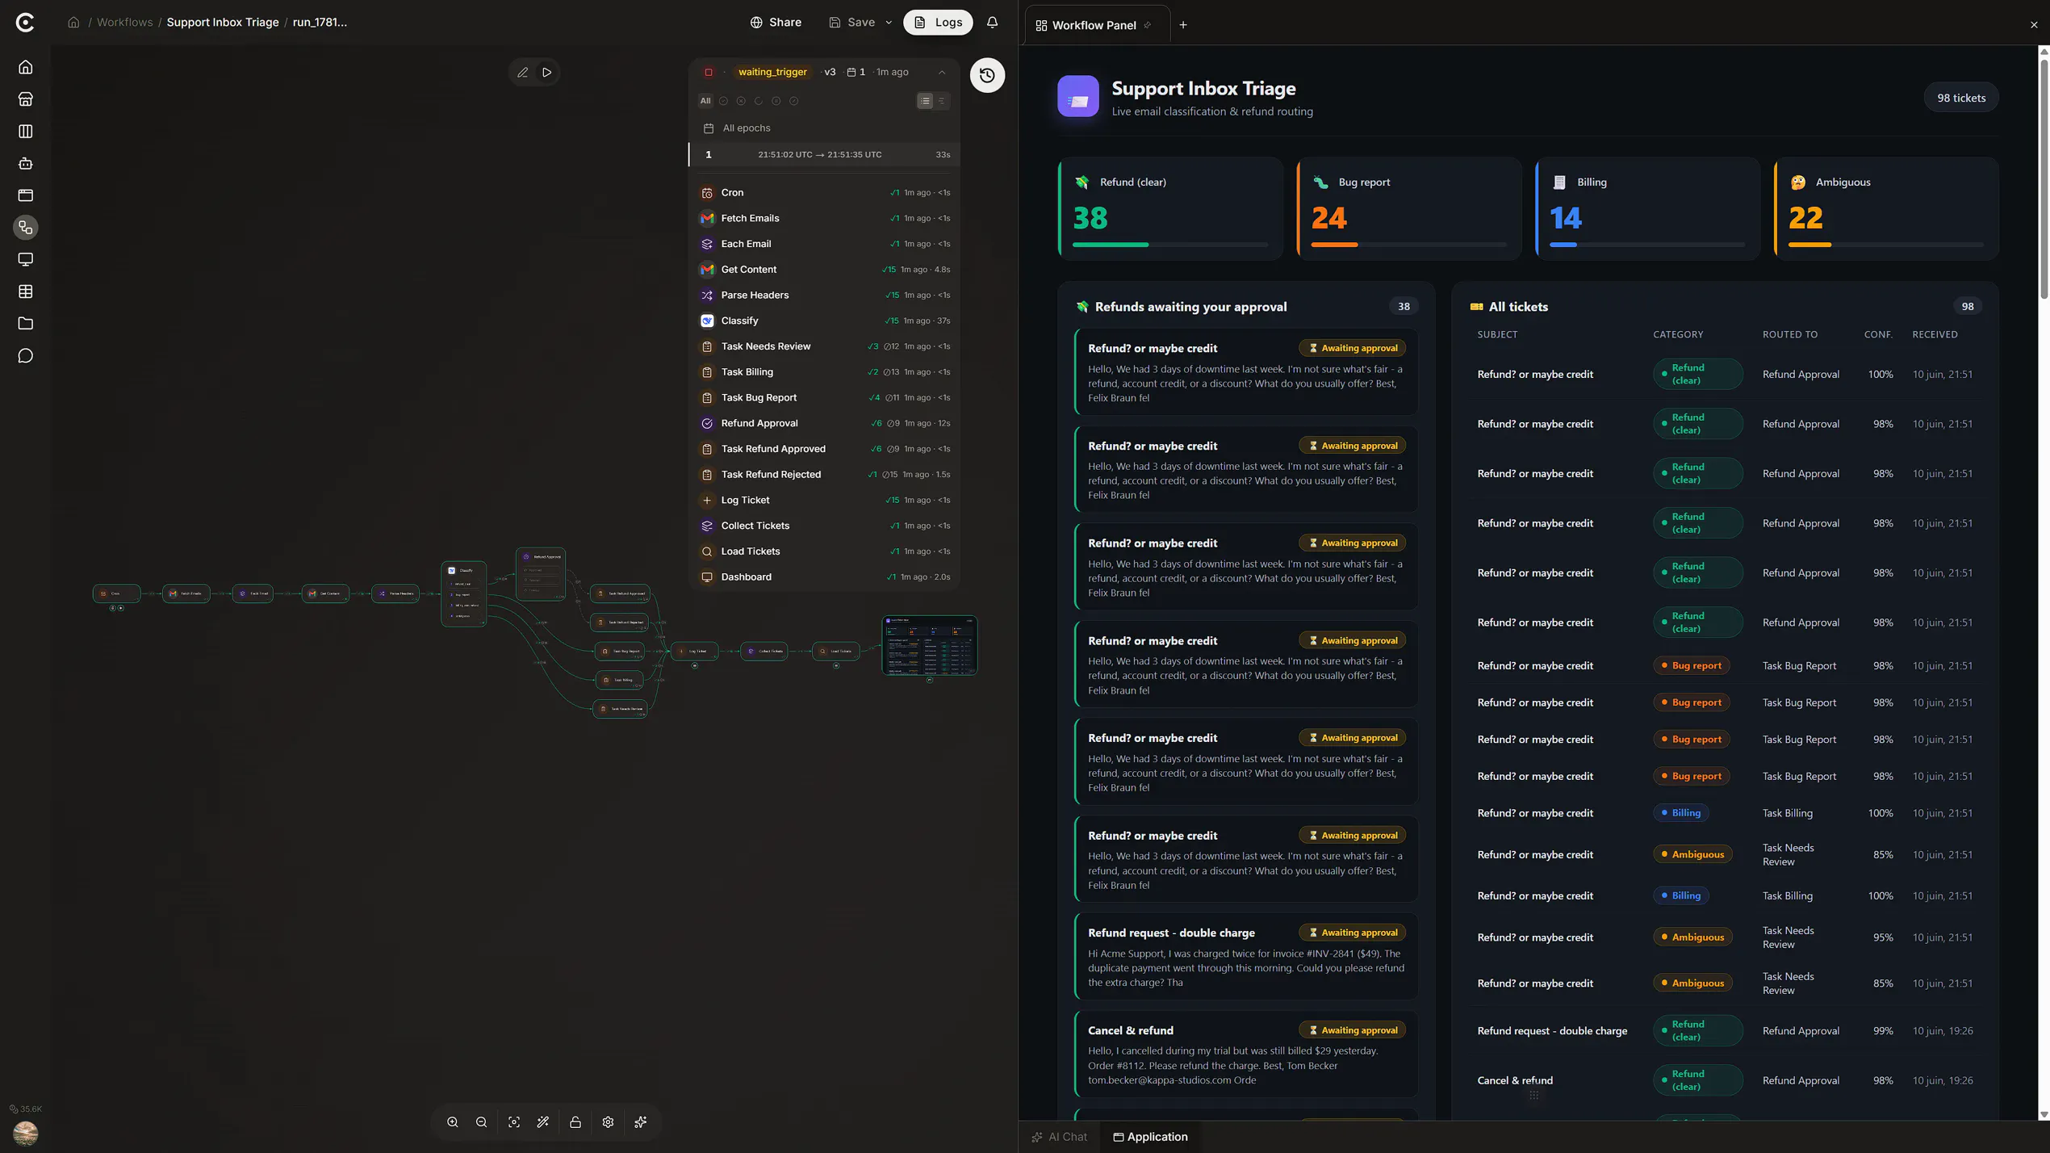
Task: Open the monitor icon in the left sidebar
Action: tap(26, 259)
